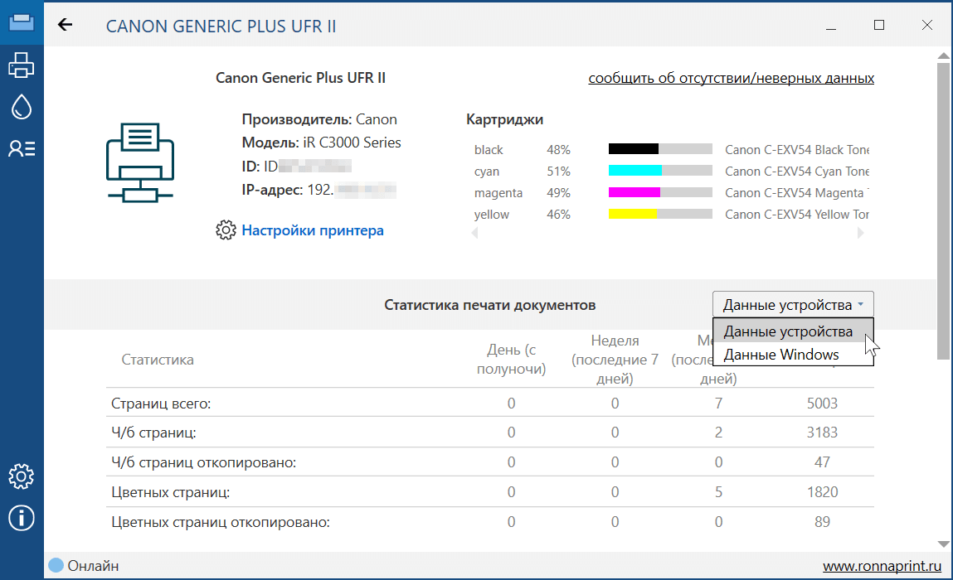Screen dimensions: 953x580
Task: Open the Данные устройства dropdown box
Action: (793, 304)
